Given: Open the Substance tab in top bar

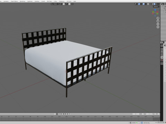Looking at the screenshot, I should pyautogui.click(x=62, y=1).
